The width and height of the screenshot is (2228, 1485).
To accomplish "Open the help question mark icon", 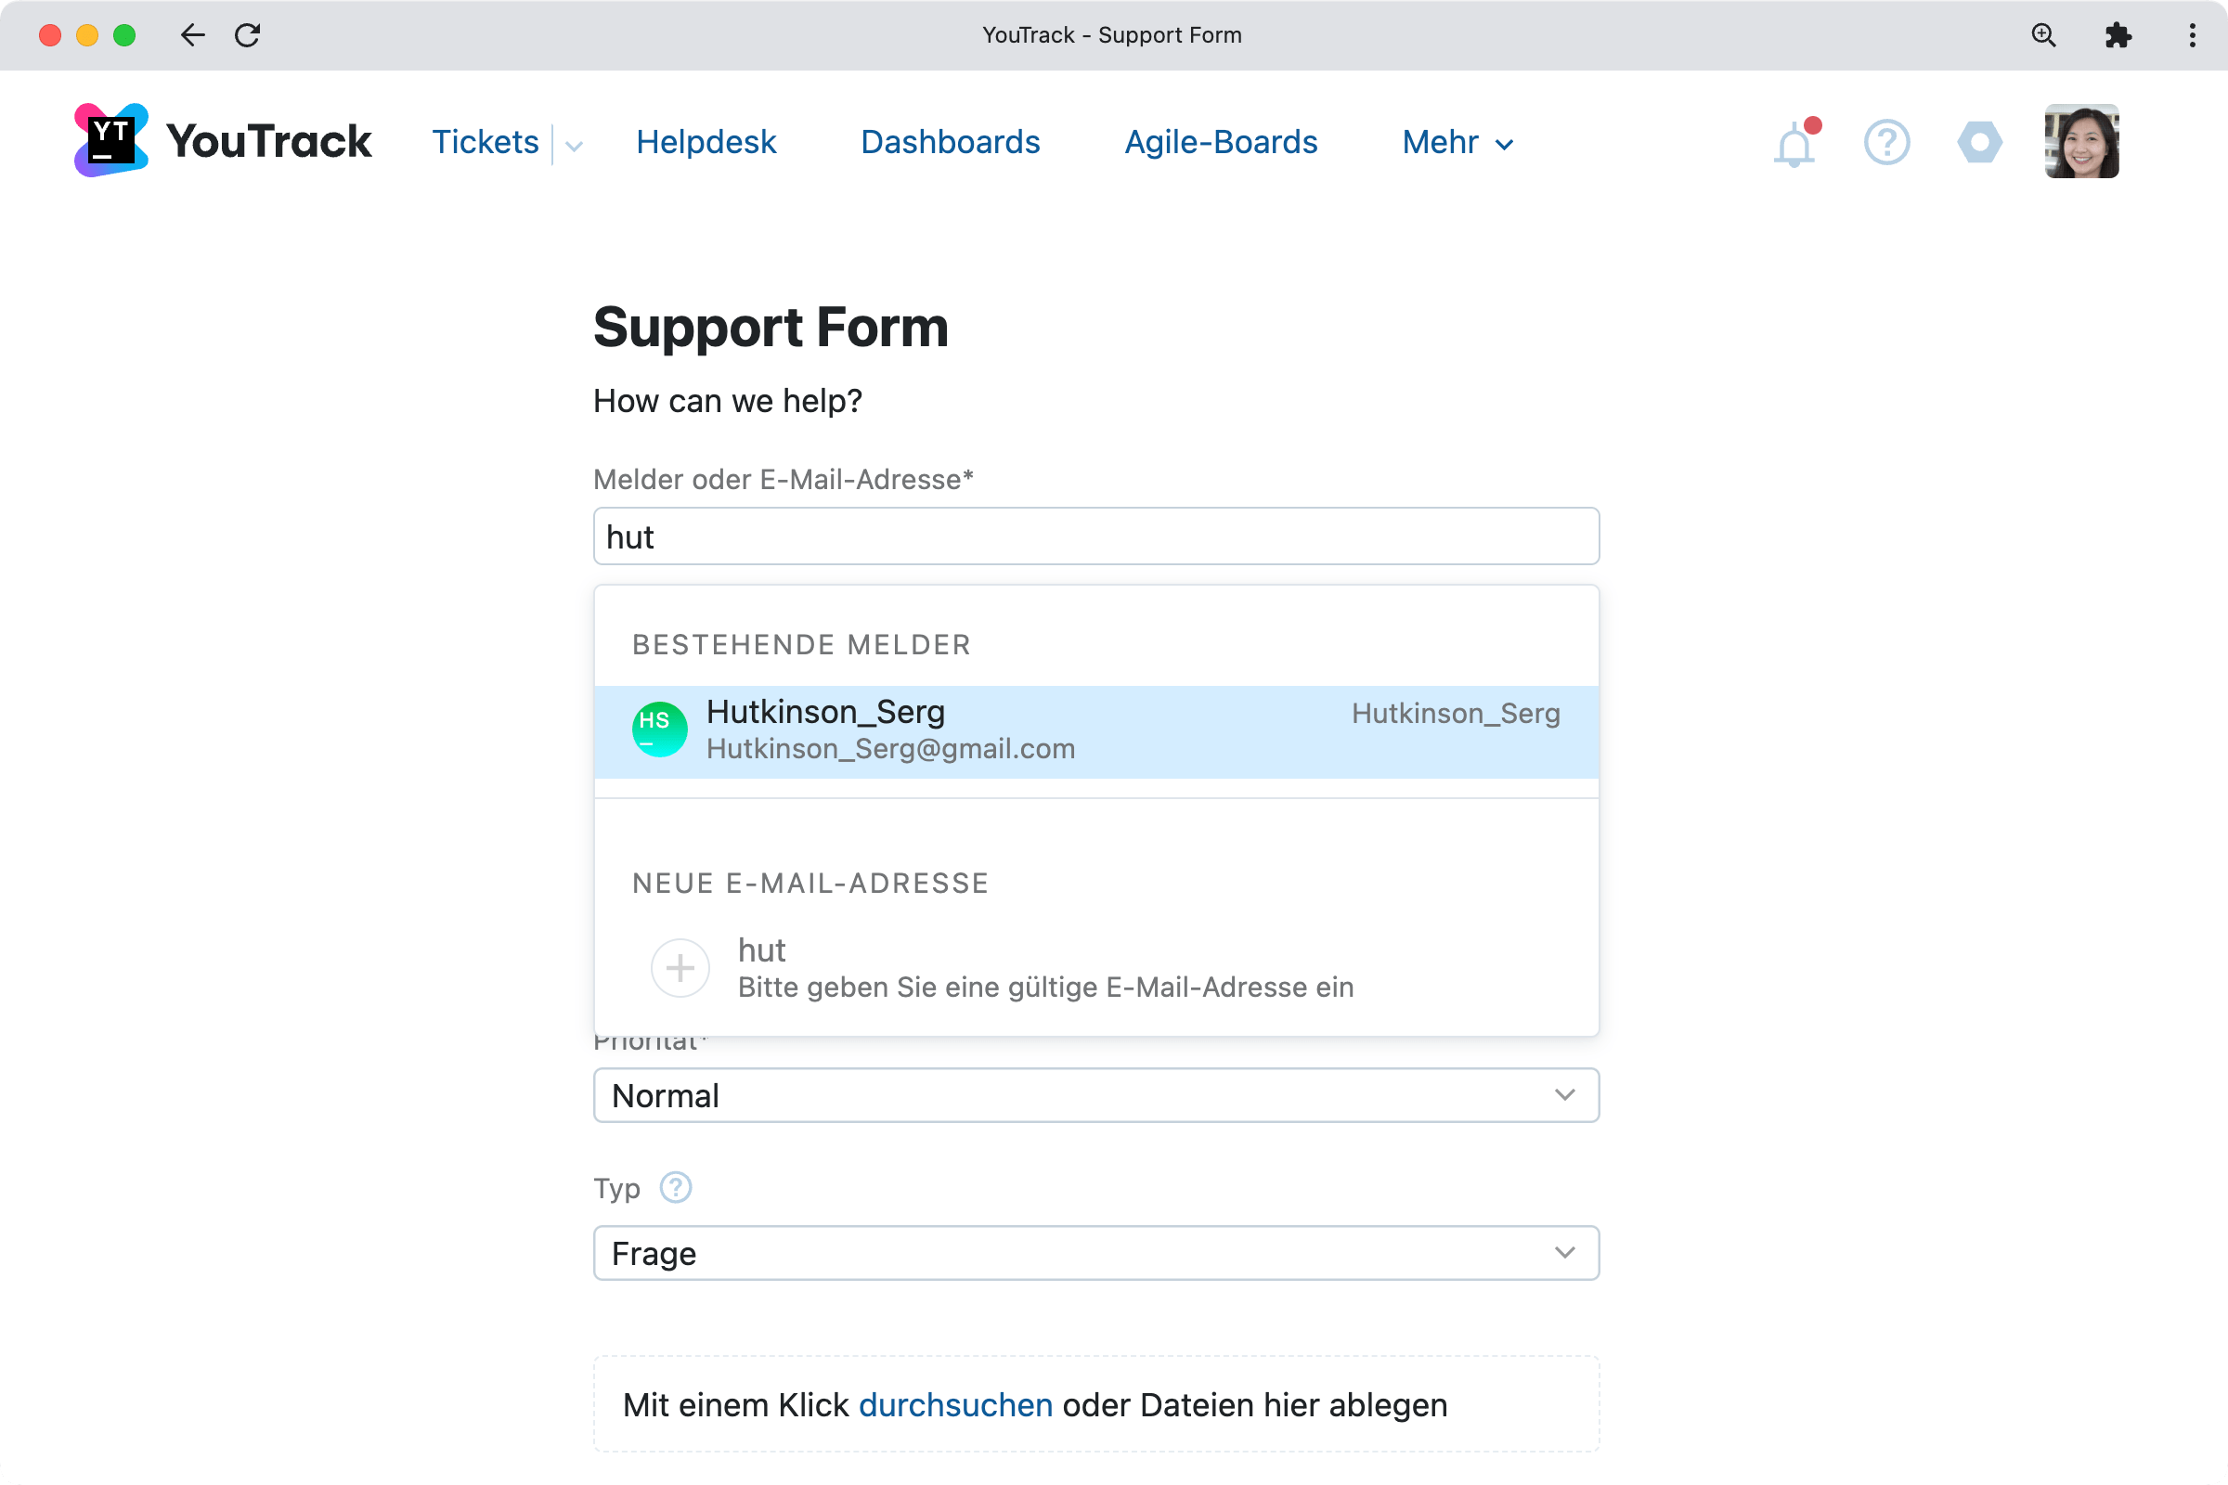I will [x=1886, y=142].
